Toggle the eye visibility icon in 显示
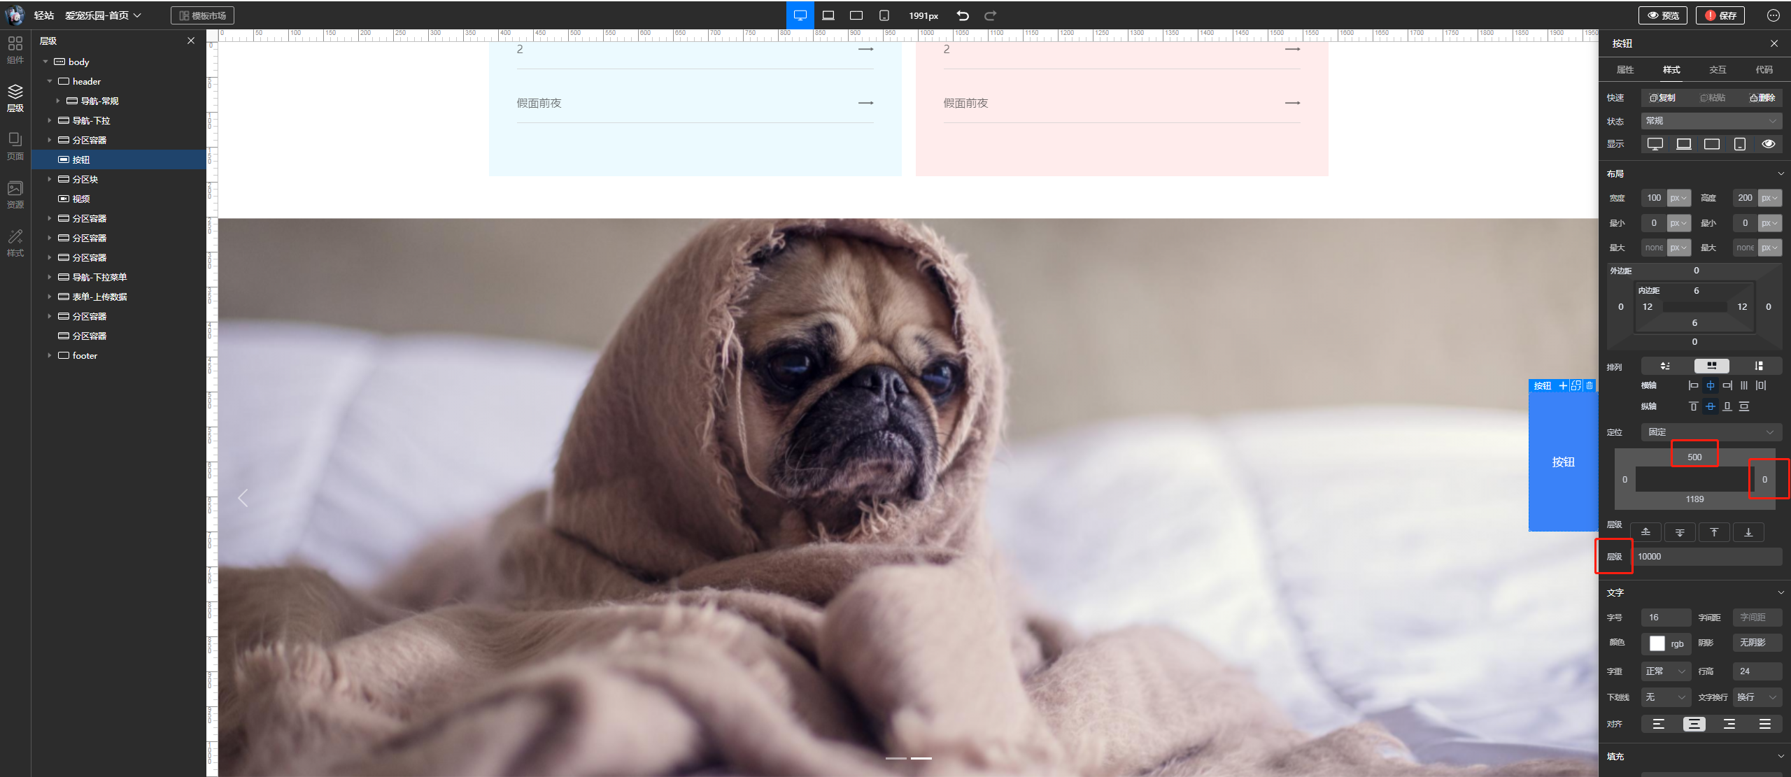Image resolution: width=1791 pixels, height=777 pixels. (x=1768, y=144)
